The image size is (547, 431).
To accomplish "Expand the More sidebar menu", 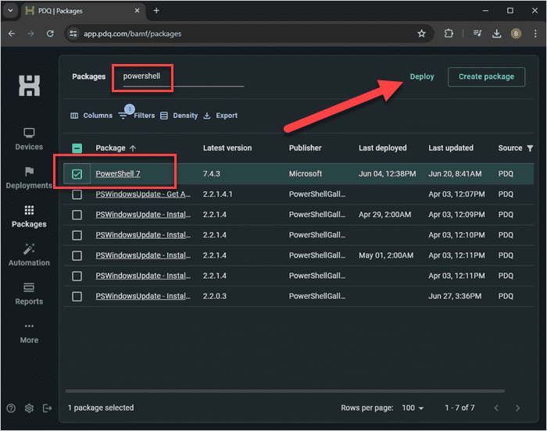I will (x=29, y=333).
